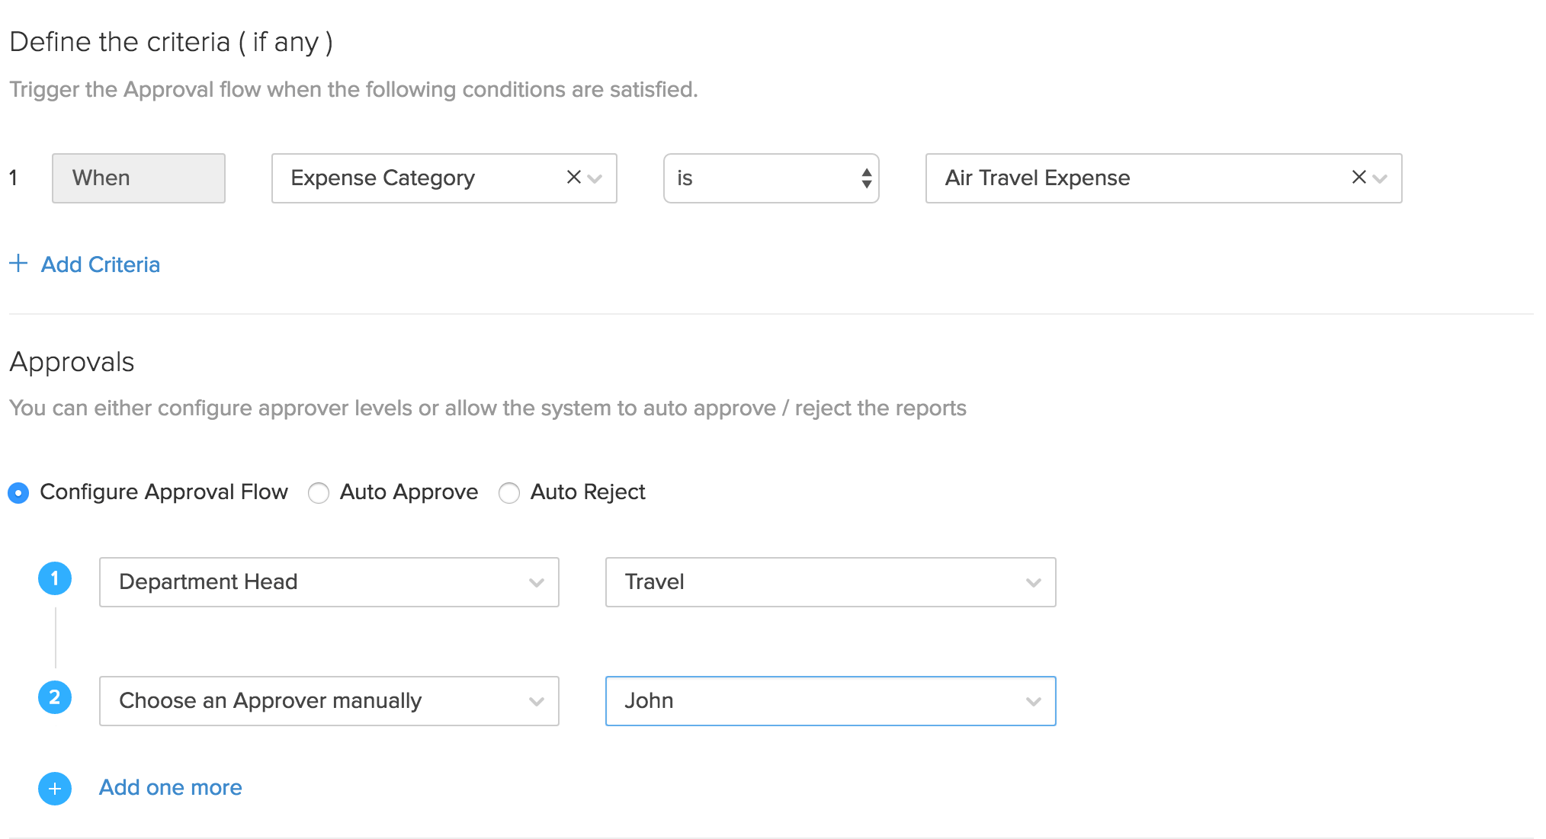The image size is (1546, 839).
Task: Click the blue plus circle near Add one more
Action: pyautogui.click(x=54, y=788)
